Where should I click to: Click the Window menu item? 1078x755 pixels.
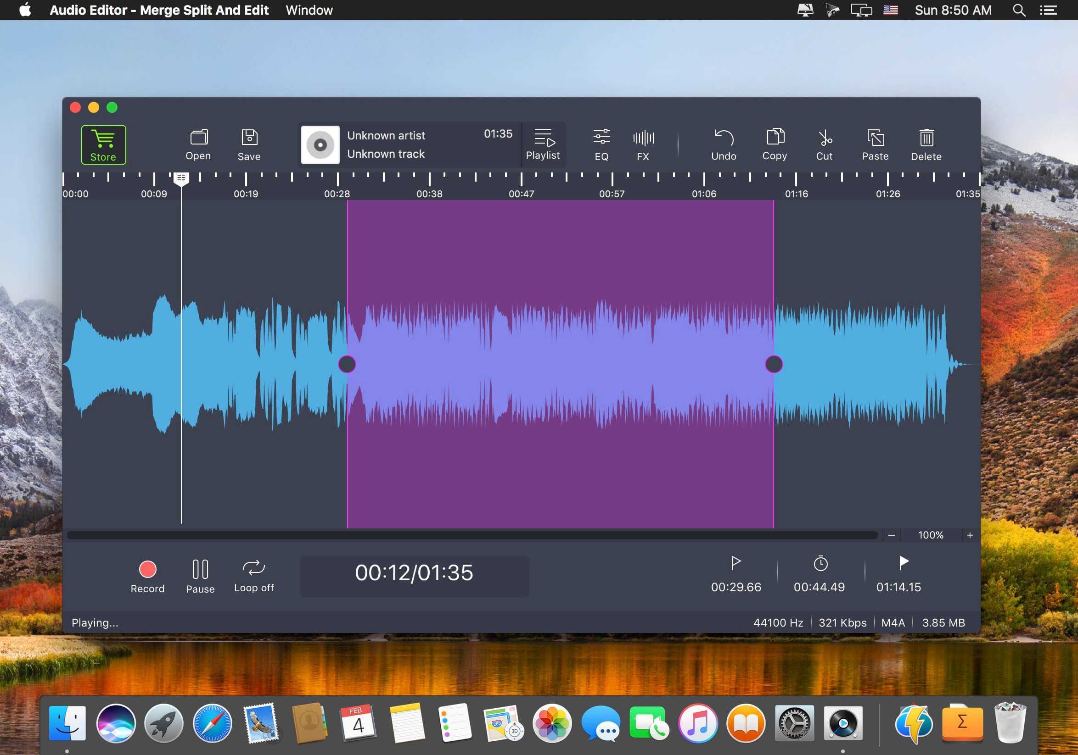[311, 11]
